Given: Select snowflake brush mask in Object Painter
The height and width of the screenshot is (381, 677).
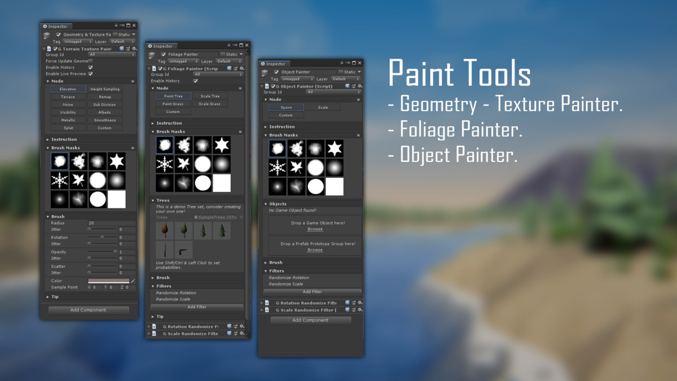Looking at the screenshot, I should 278,168.
